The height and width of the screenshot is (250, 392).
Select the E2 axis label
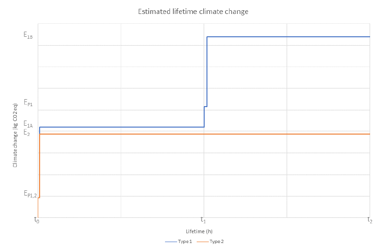point(27,133)
